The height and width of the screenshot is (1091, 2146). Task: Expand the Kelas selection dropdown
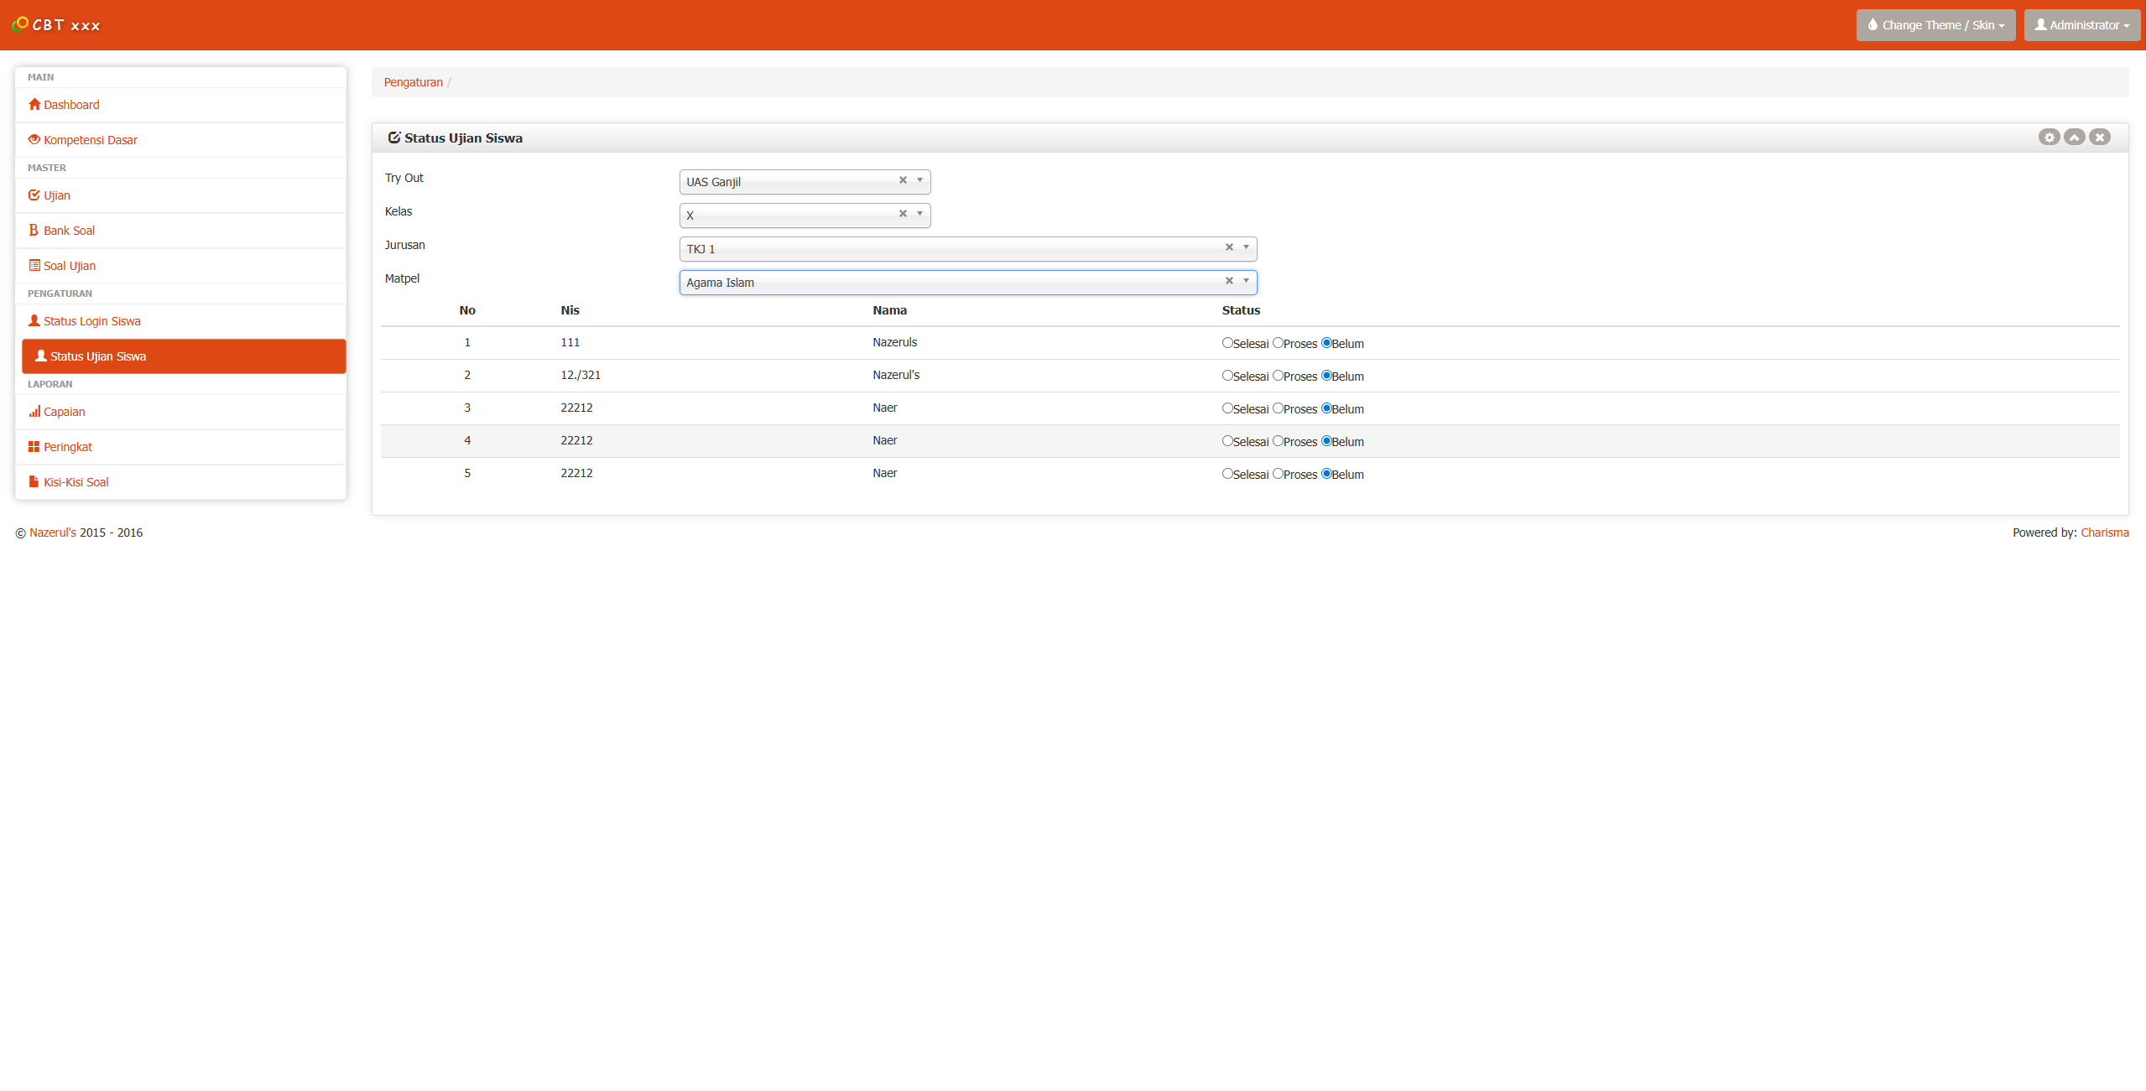[x=920, y=215]
